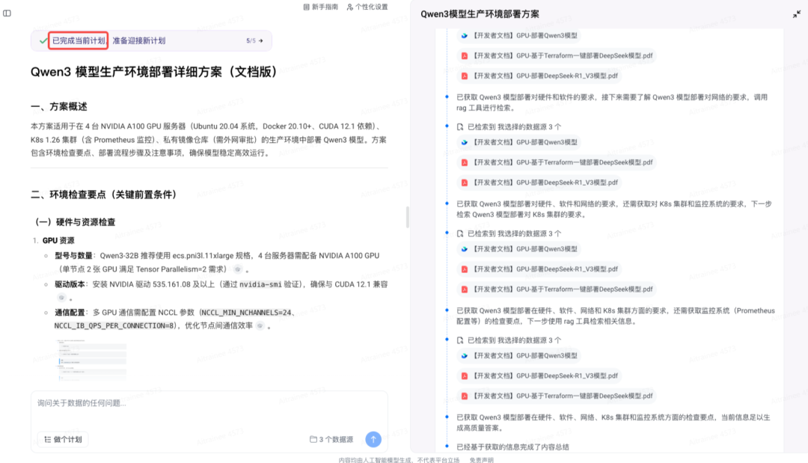
Task: Open the 免责声明 disclaimer link
Action: [481, 460]
